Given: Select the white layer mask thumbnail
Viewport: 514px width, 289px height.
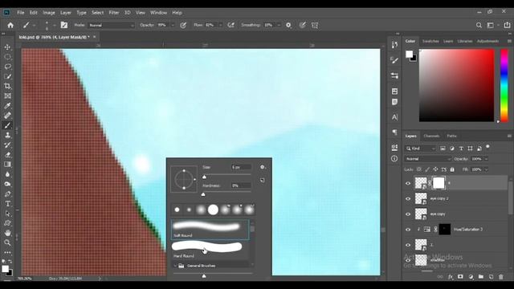Looking at the screenshot, I should 439,183.
